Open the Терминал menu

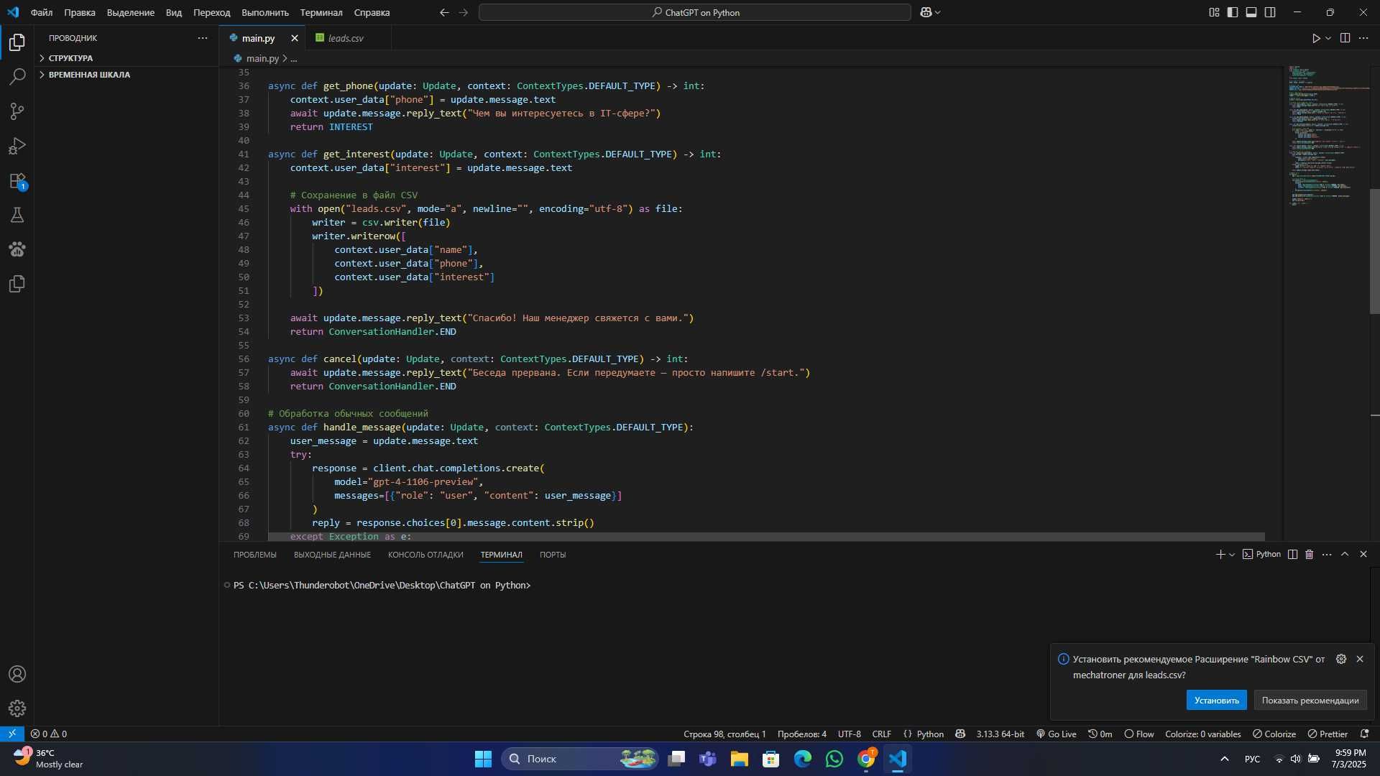click(x=321, y=12)
